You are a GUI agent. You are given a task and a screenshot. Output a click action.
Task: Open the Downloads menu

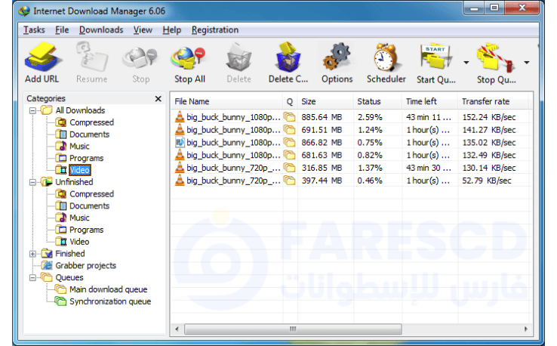click(101, 30)
